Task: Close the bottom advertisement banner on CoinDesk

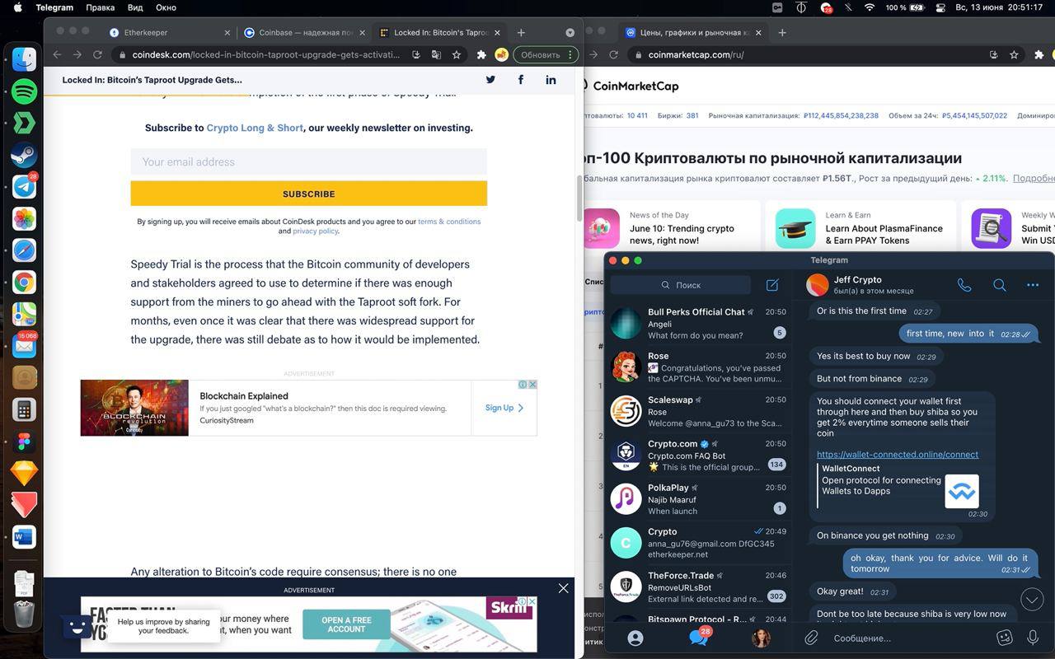Action: [x=563, y=588]
